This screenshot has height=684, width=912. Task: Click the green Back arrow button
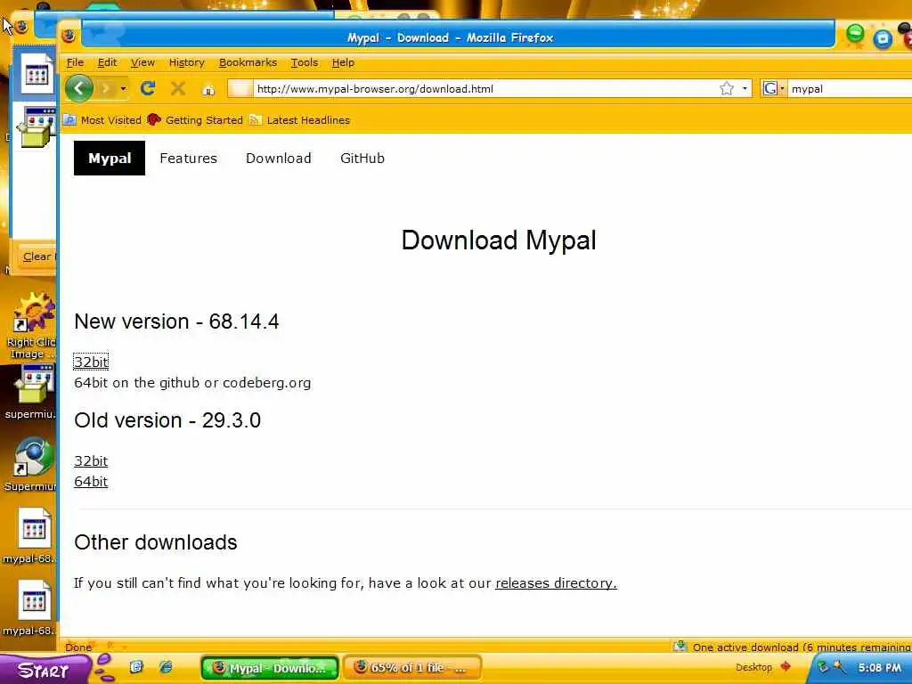click(x=79, y=89)
